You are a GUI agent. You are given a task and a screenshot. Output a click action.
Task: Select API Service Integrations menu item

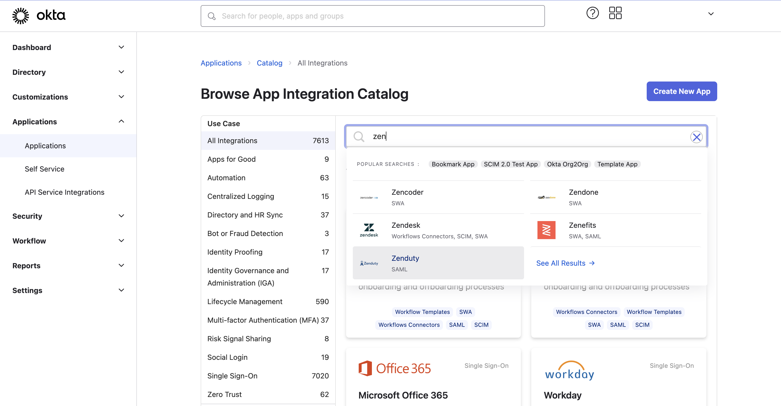65,192
